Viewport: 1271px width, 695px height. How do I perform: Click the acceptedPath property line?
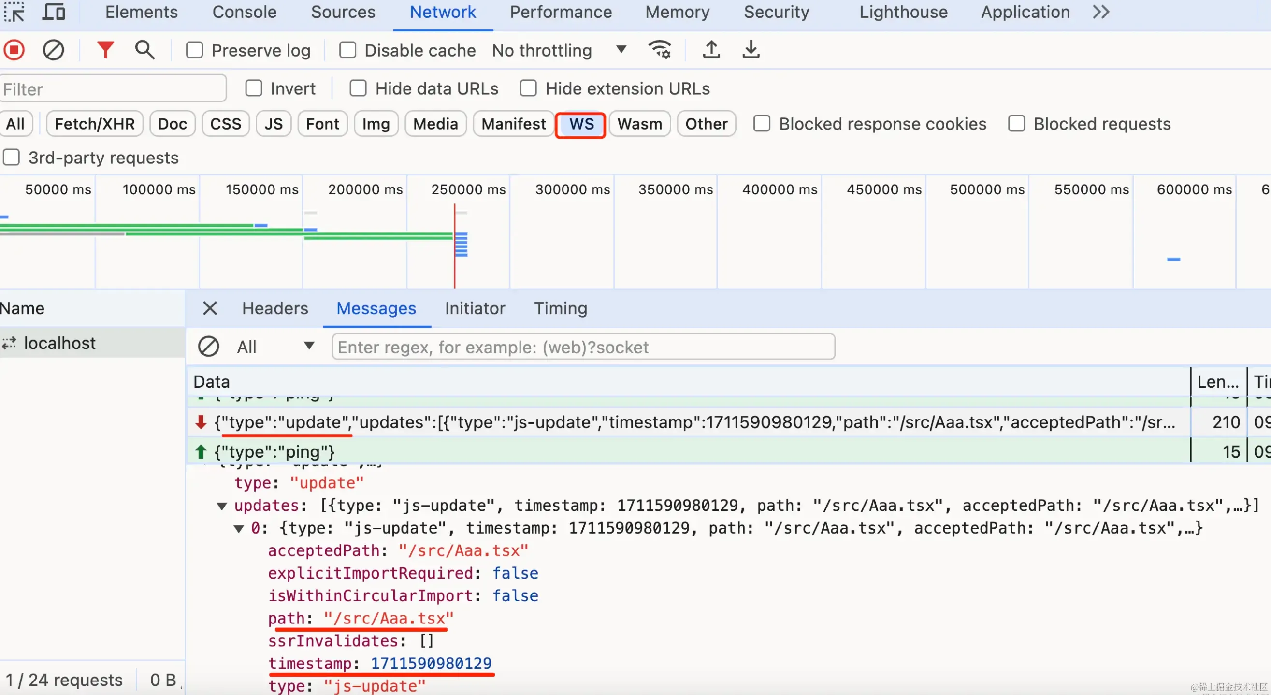[x=398, y=550]
